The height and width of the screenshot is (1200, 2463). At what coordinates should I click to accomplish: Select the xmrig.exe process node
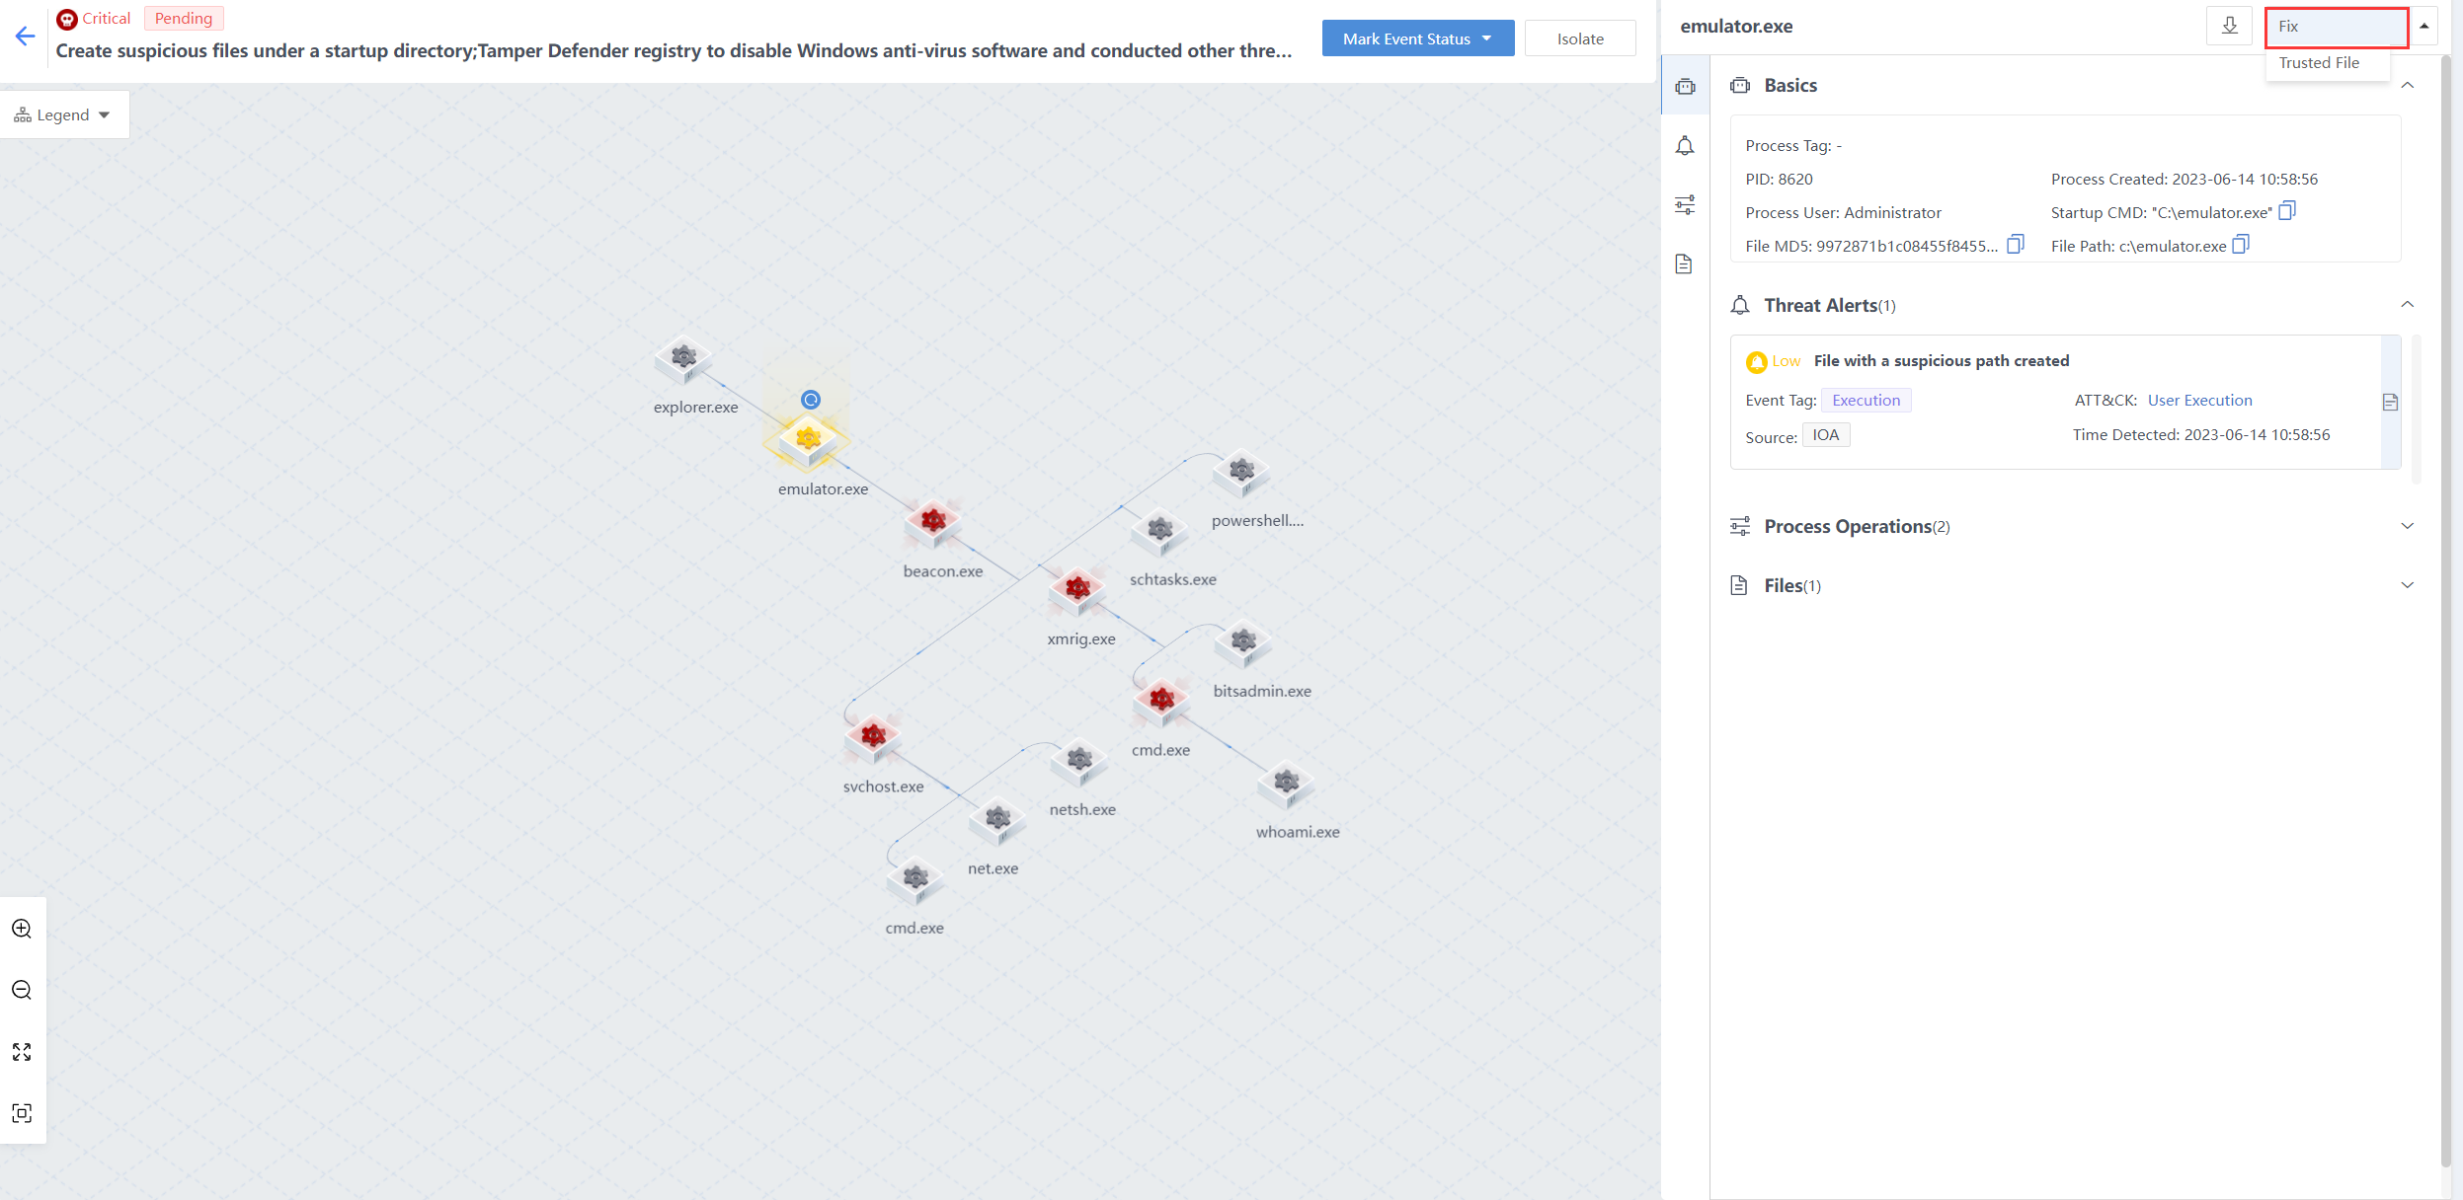point(1077,589)
